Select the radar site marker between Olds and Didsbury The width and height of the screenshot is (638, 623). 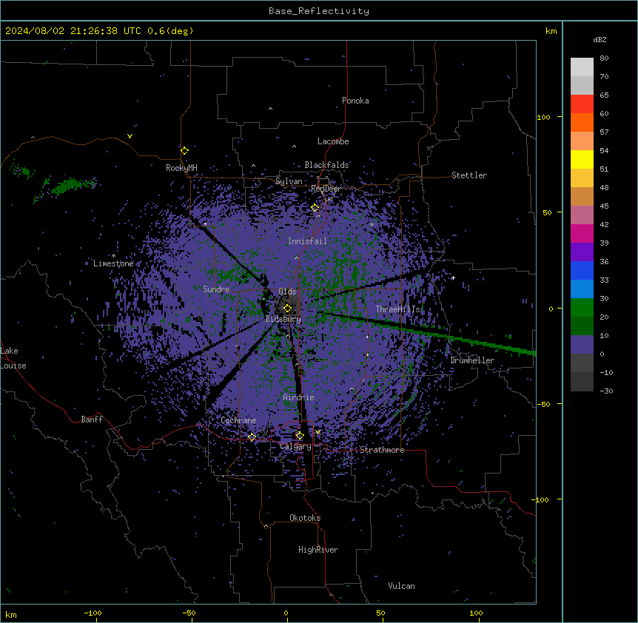(287, 309)
